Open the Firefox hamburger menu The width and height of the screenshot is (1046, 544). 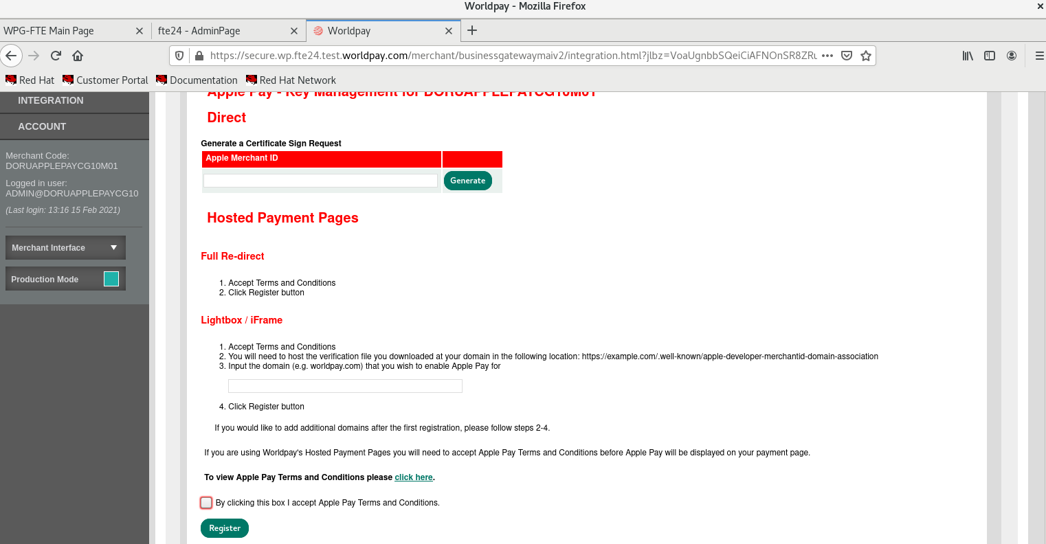coord(1038,56)
